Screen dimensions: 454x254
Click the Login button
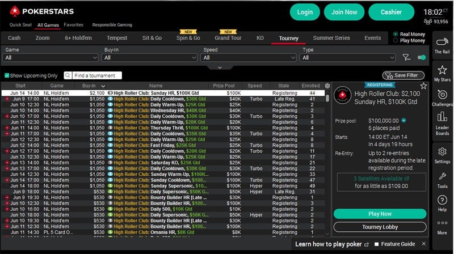click(305, 12)
